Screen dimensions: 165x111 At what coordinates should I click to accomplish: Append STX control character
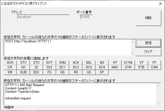(x=23, y=63)
